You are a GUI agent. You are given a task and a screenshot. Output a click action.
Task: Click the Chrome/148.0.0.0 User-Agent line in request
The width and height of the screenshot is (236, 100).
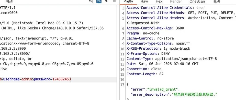pos(52,28)
